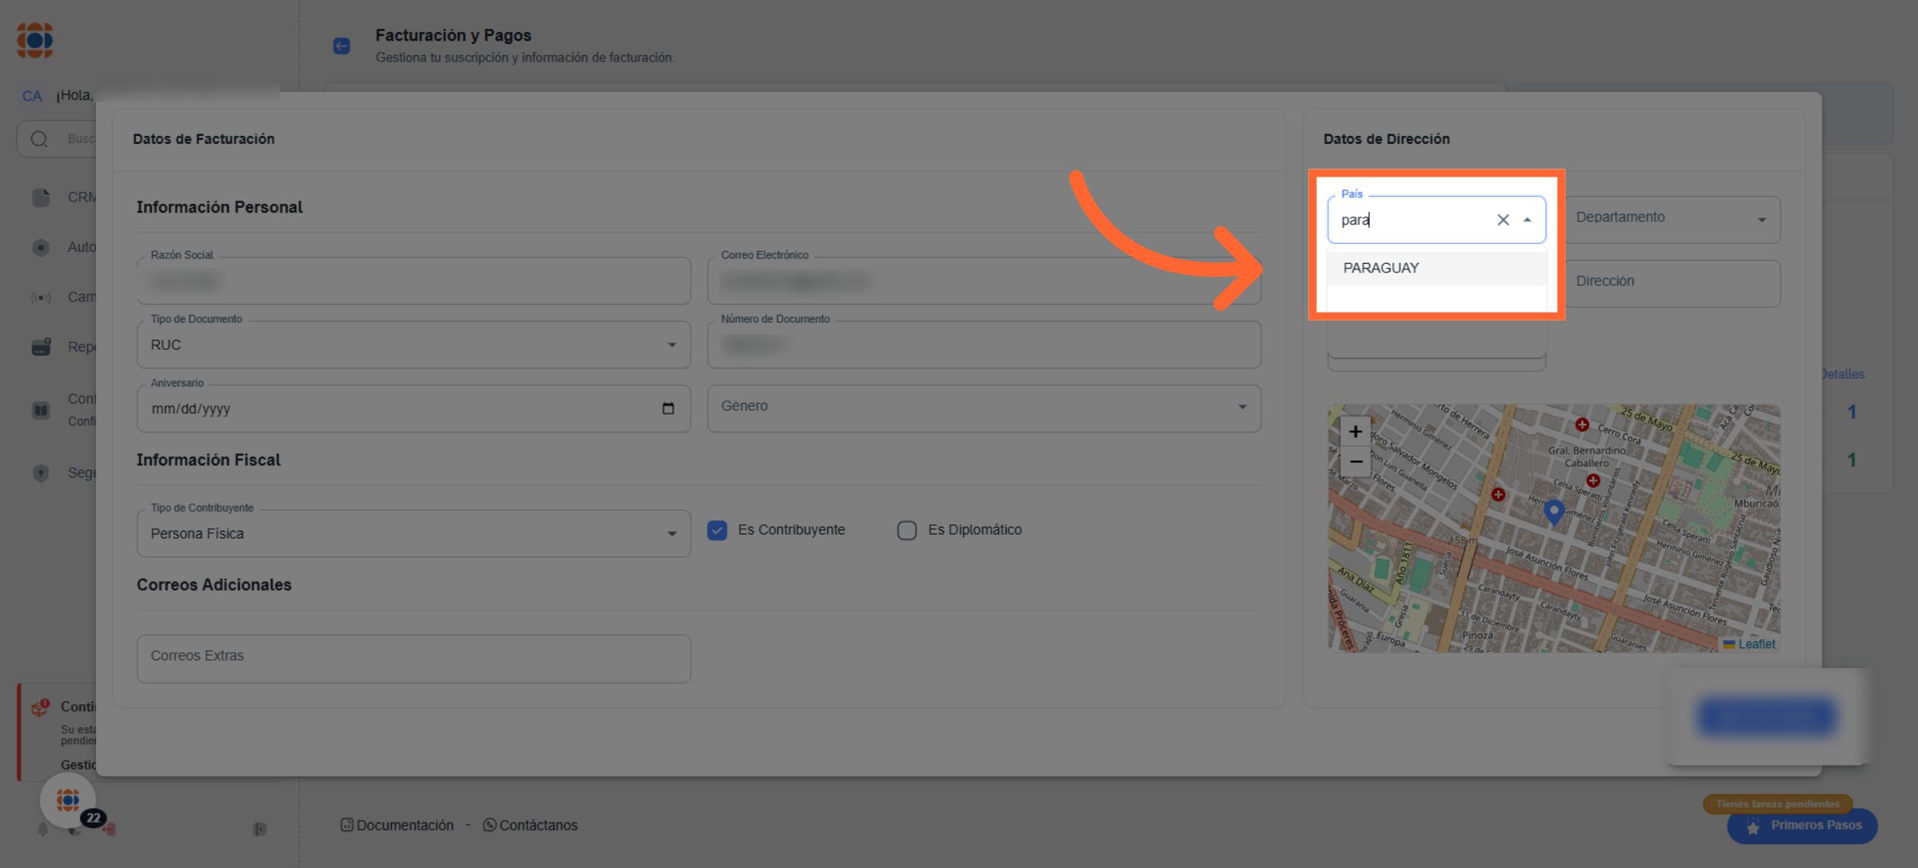Click the blue back arrow icon
The height and width of the screenshot is (868, 1918).
pyautogui.click(x=341, y=46)
